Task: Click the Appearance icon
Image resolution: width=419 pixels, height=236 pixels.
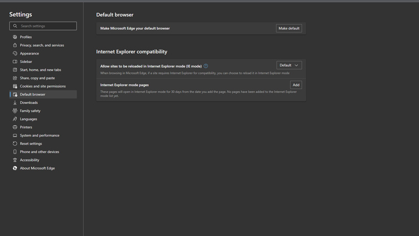Action: [x=15, y=53]
